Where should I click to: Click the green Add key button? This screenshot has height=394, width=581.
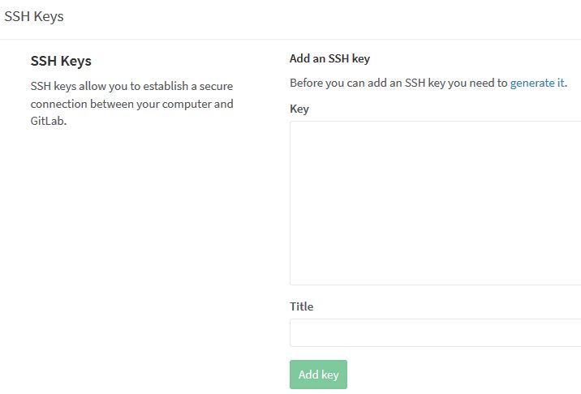point(318,375)
